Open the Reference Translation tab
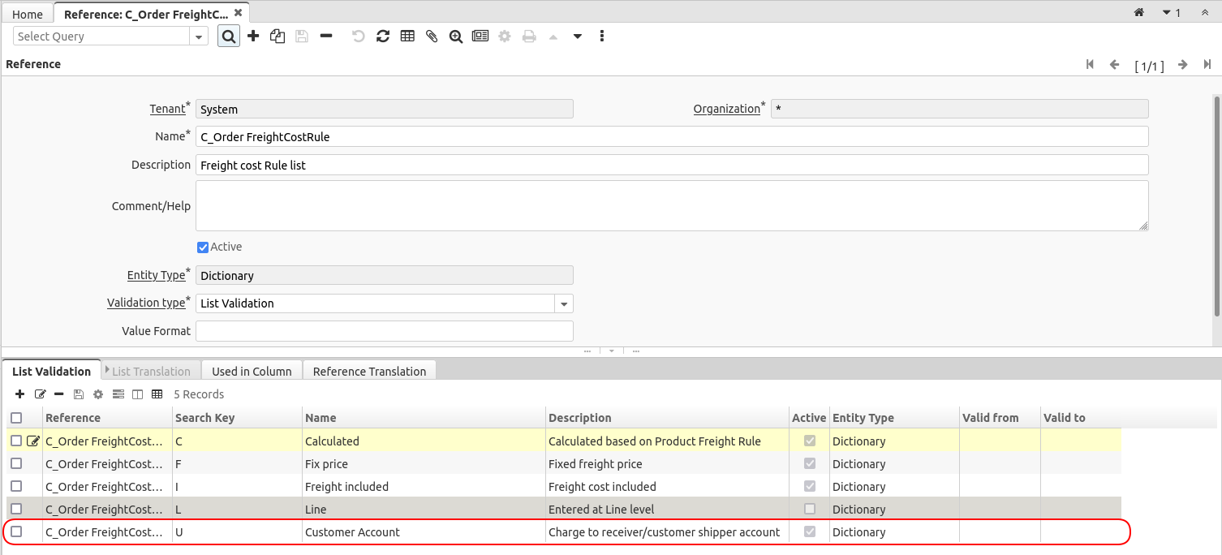This screenshot has height=555, width=1222. tap(369, 372)
